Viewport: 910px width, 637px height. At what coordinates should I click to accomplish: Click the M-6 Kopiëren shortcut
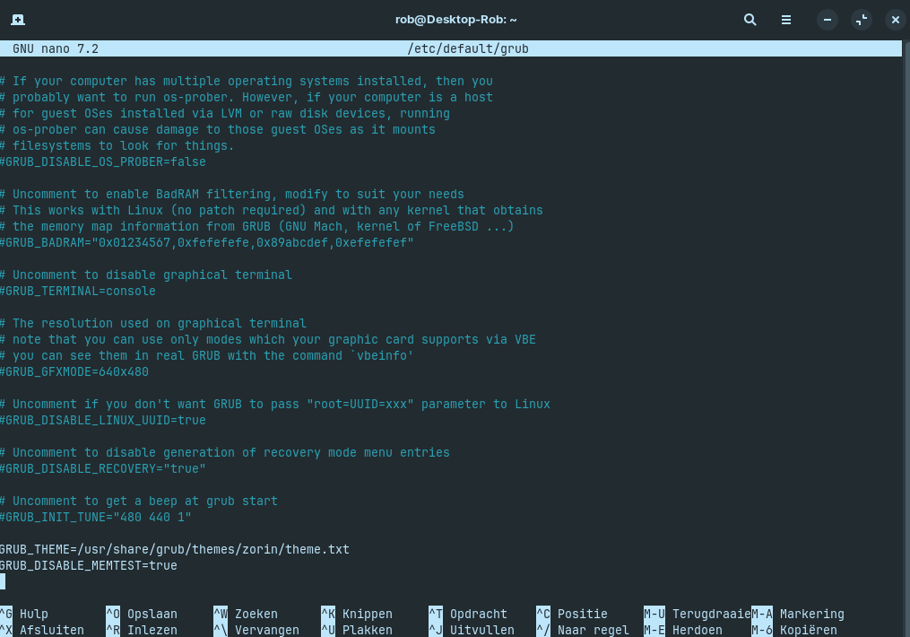(798, 631)
